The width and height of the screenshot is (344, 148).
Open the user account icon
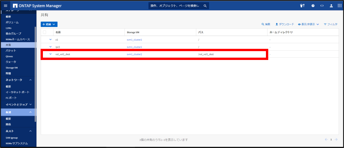coord(331,6)
